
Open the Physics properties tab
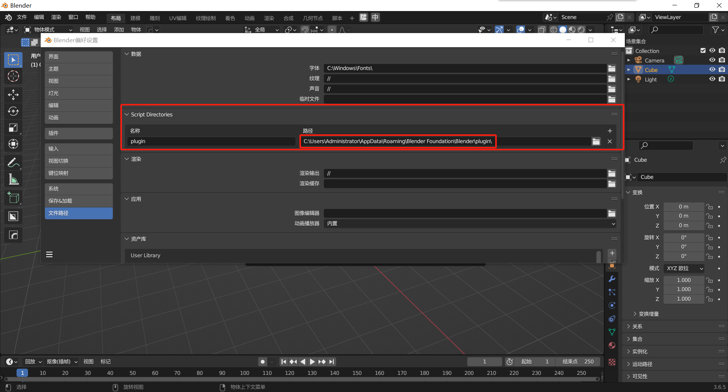[x=612, y=306]
